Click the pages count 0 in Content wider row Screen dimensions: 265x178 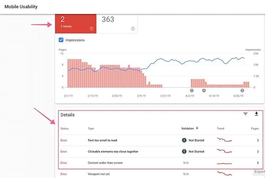pos(258,163)
